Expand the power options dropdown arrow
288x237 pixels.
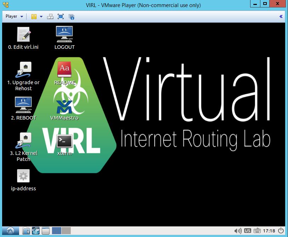[x=41, y=17]
